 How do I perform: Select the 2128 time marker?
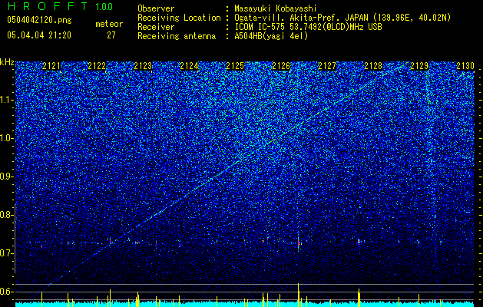tap(374, 66)
